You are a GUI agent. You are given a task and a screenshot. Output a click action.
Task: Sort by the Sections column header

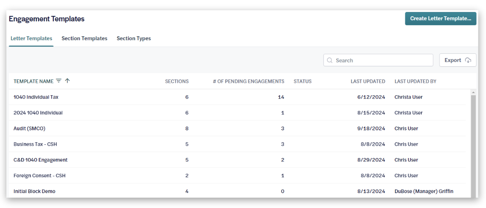pos(177,81)
